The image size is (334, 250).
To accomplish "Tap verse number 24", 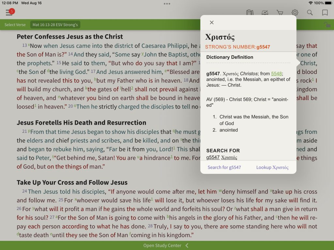I will tap(24, 191).
